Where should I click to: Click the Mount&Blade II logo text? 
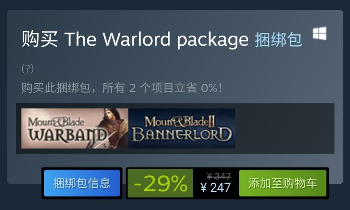179,121
